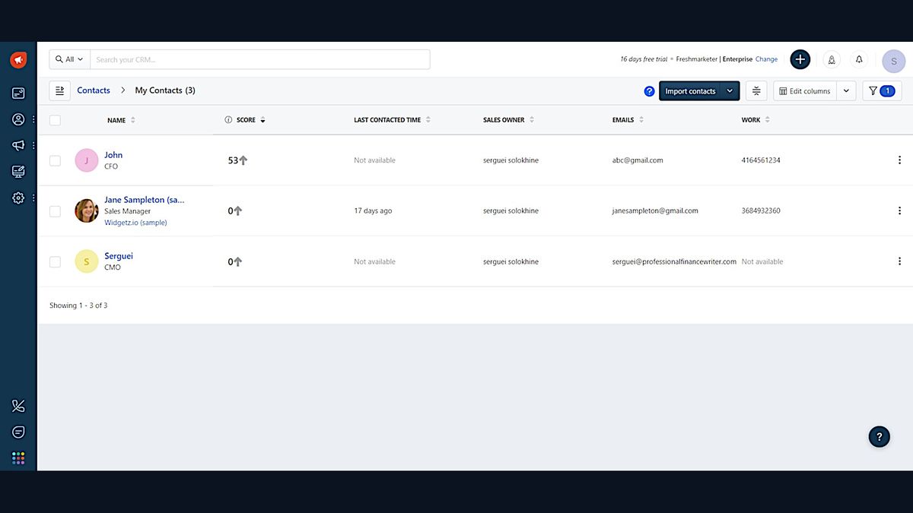This screenshot has width=913, height=513.
Task: Click John's score of 53
Action: coord(234,160)
